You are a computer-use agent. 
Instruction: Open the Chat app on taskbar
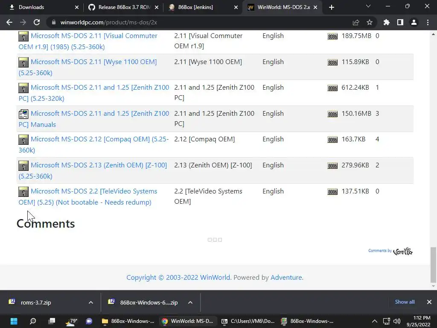tap(89, 321)
